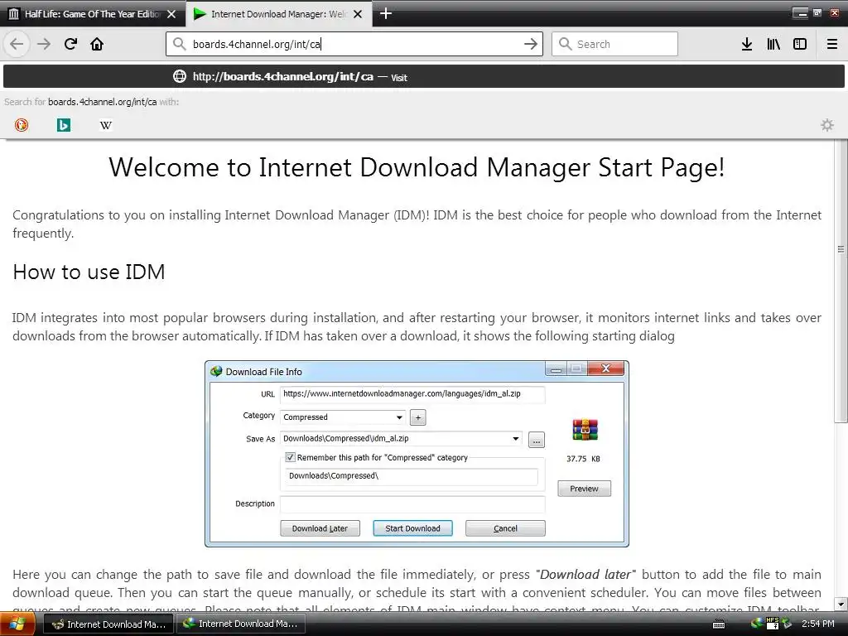848x636 pixels.
Task: Open the Windows Start menu
Action: point(17,624)
